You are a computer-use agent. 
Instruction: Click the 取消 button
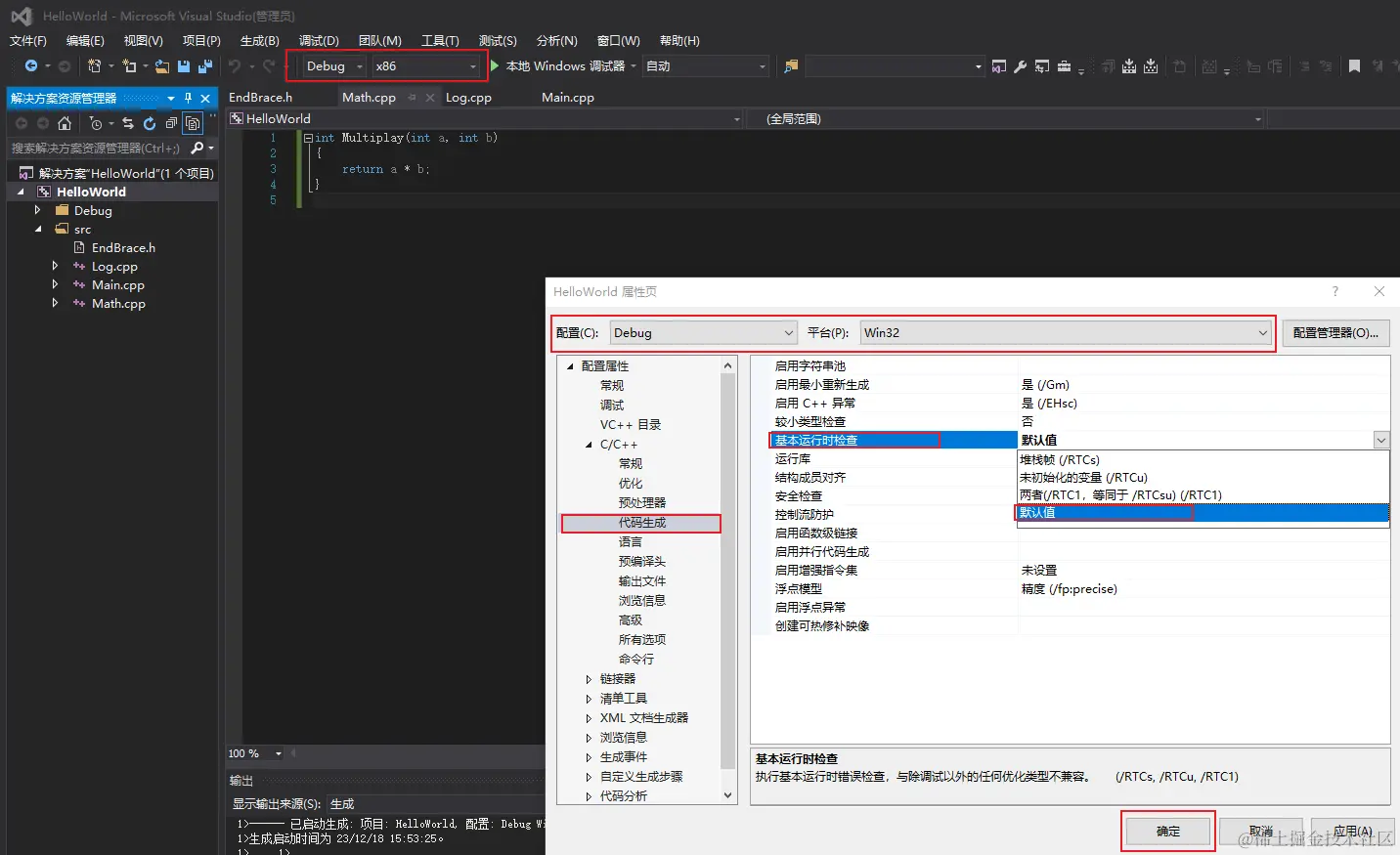[x=1261, y=832]
